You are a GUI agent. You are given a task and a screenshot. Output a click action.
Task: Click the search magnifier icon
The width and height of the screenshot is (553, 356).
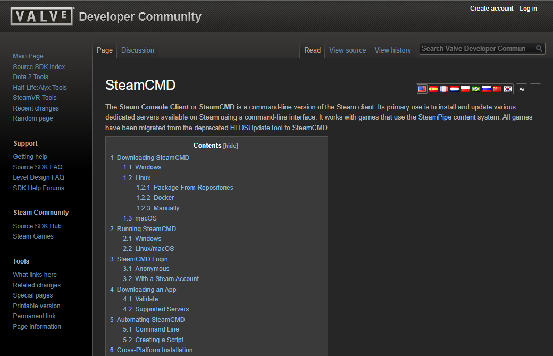pyautogui.click(x=539, y=49)
